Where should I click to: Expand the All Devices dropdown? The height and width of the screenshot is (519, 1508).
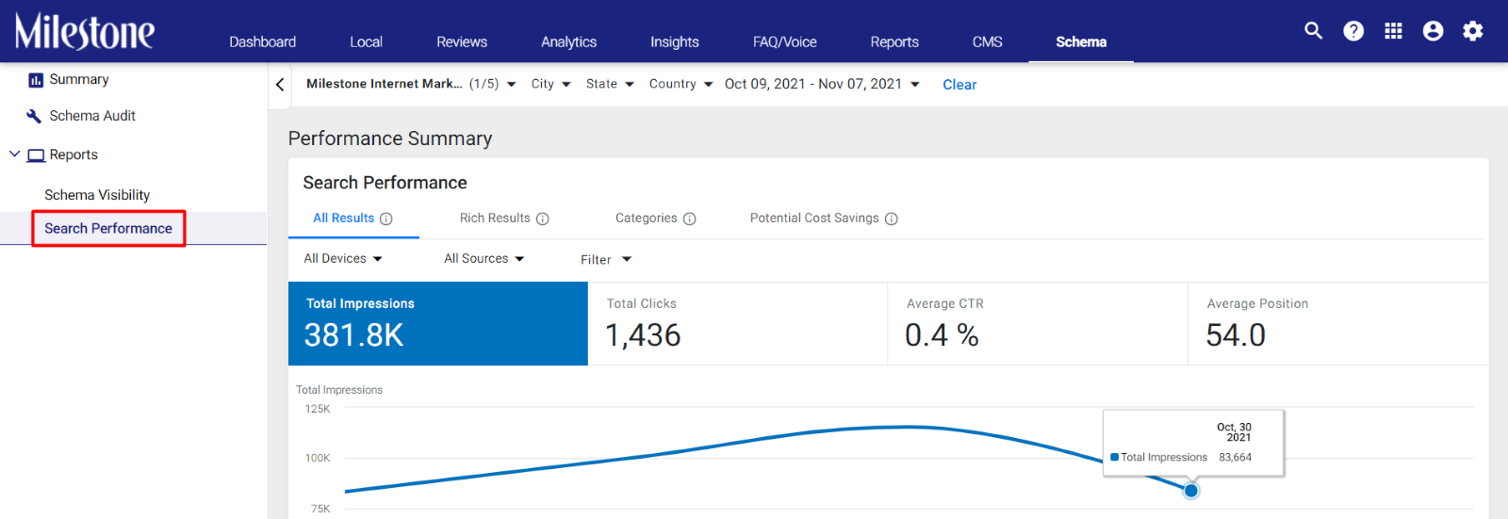tap(343, 258)
